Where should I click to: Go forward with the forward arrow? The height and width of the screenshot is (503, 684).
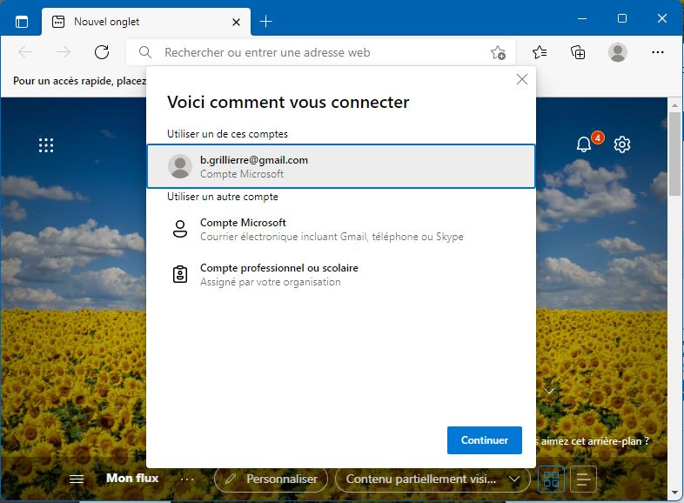64,52
